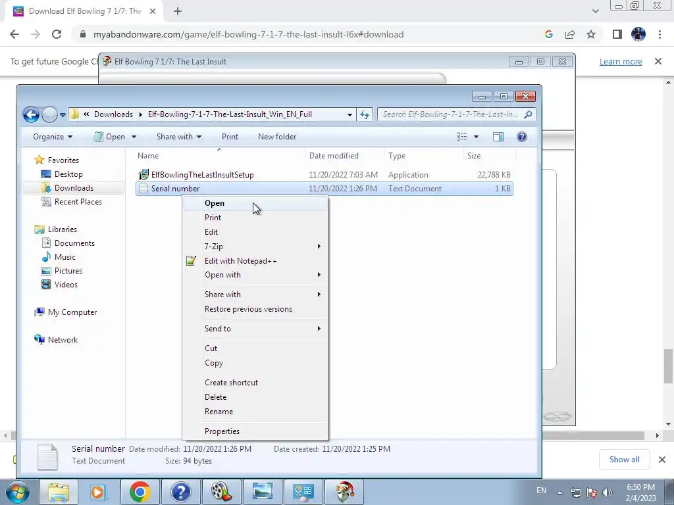
Task: Select Rename in the context menu
Action: (255, 412)
